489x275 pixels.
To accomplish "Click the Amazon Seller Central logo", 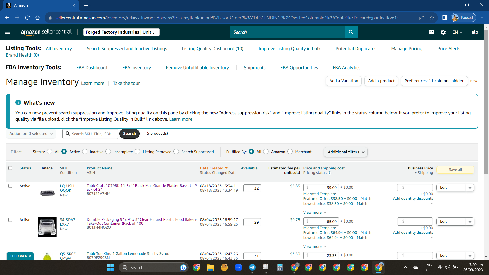I will click(x=46, y=32).
